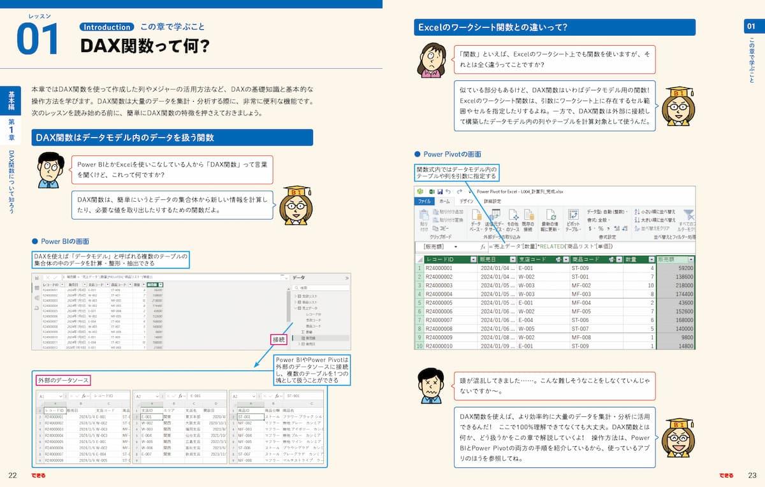Open the レコードID column filter dropdown
765x487 pixels.
tap(473, 259)
